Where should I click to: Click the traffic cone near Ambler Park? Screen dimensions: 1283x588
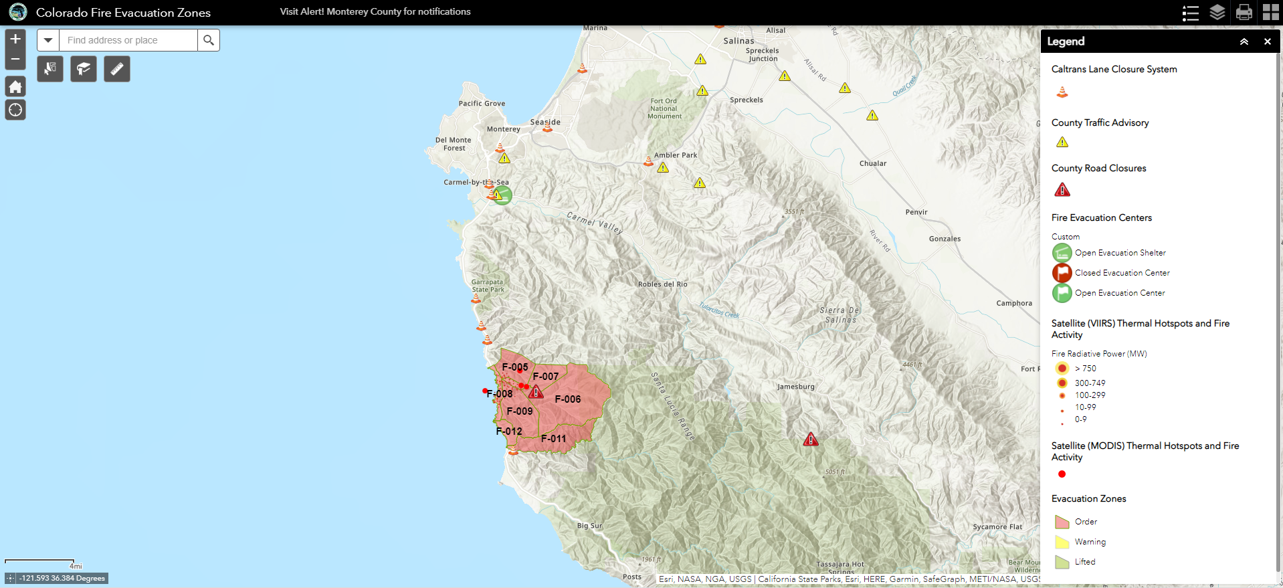[648, 161]
